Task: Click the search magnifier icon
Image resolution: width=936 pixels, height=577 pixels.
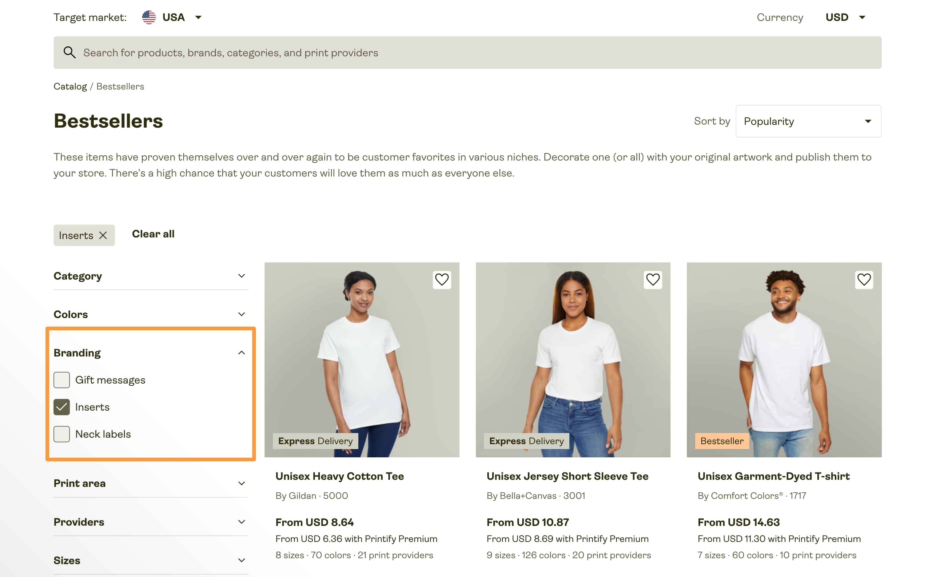Action: pos(70,52)
